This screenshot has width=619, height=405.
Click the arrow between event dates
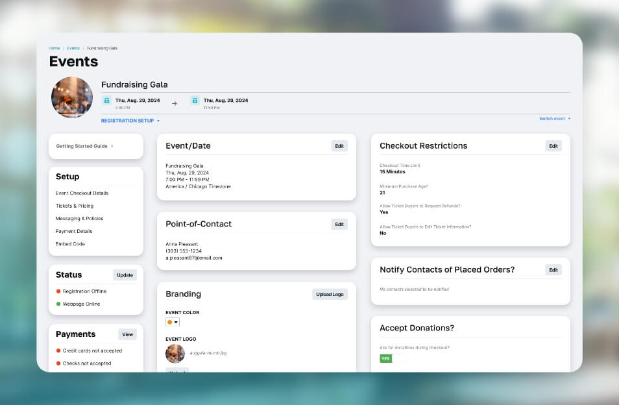pos(174,103)
